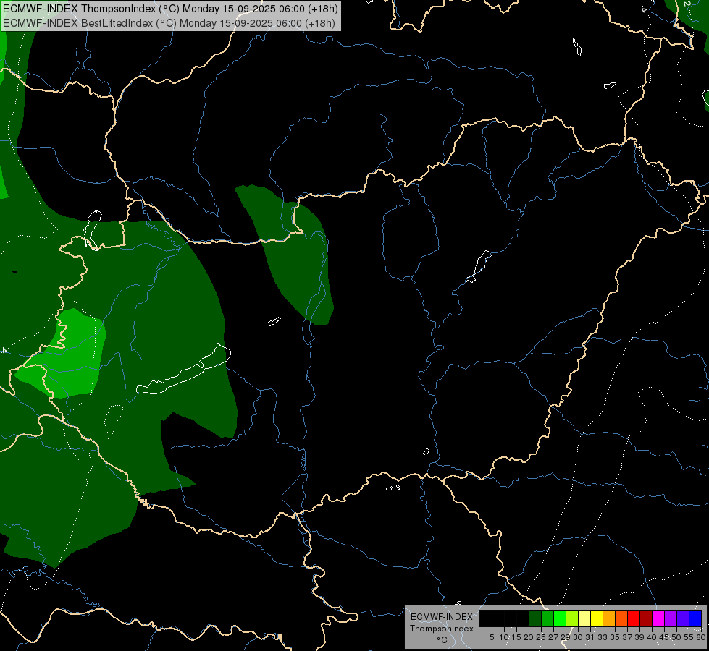The width and height of the screenshot is (709, 651).
Task: Click the legend scale value 25
Action: coord(541,637)
